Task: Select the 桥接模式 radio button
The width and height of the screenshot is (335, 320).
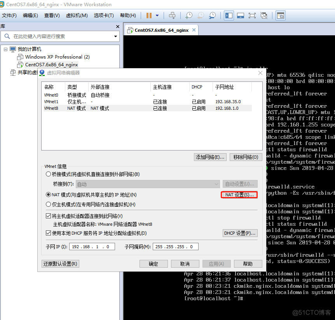Action: [48, 174]
